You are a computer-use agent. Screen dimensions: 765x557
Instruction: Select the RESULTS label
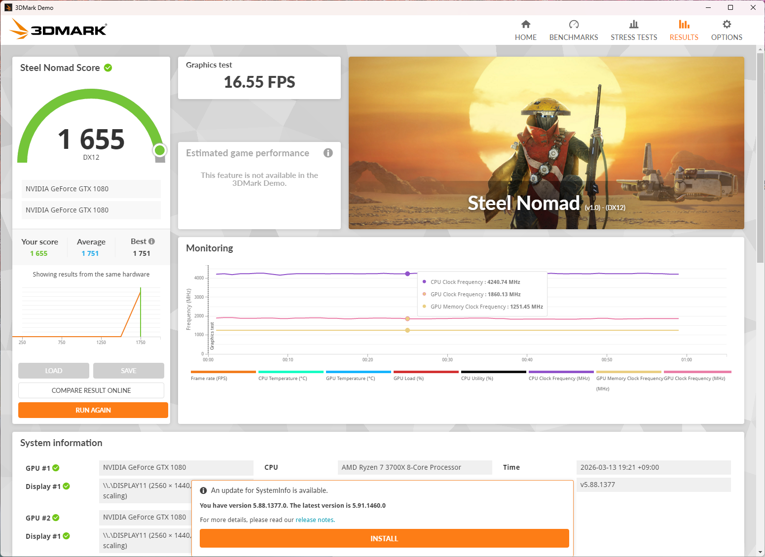click(684, 37)
